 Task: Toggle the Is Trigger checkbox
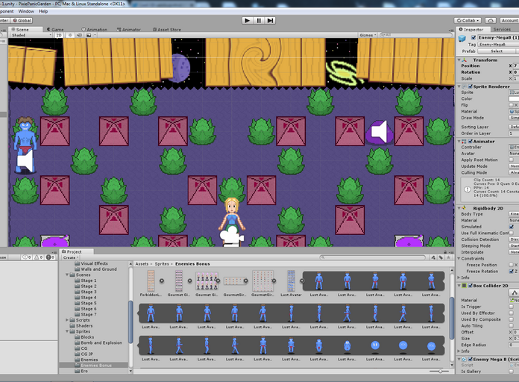[512, 307]
